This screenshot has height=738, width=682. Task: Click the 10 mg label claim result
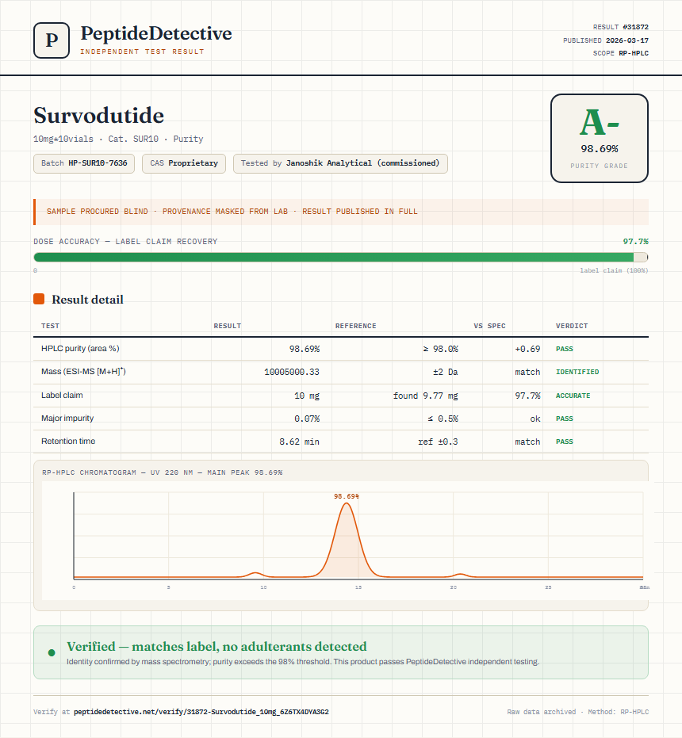click(307, 396)
